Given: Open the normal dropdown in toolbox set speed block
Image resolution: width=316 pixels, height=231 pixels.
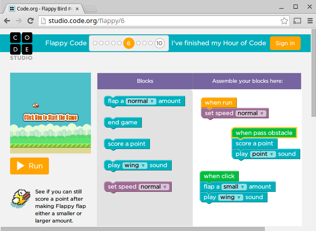Looking at the screenshot, I should (154, 187).
